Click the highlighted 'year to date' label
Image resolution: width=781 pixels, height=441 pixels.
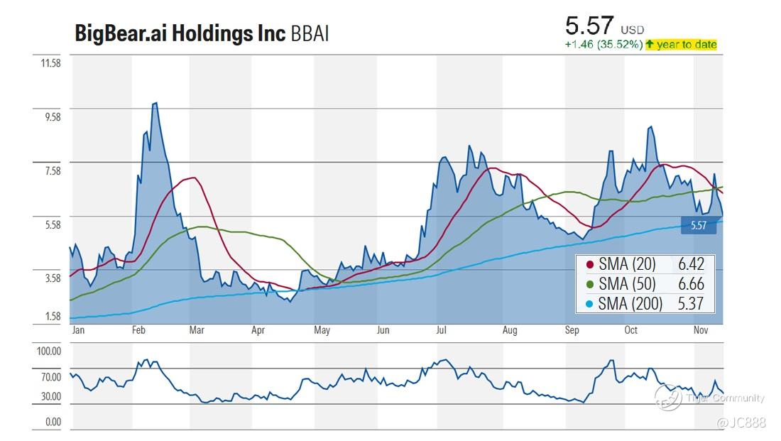pyautogui.click(x=687, y=44)
